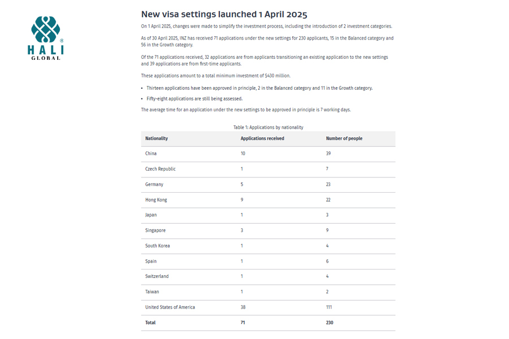Viewport: 509px width, 339px height.
Task: Click the Table 1 caption text
Action: pos(268,127)
